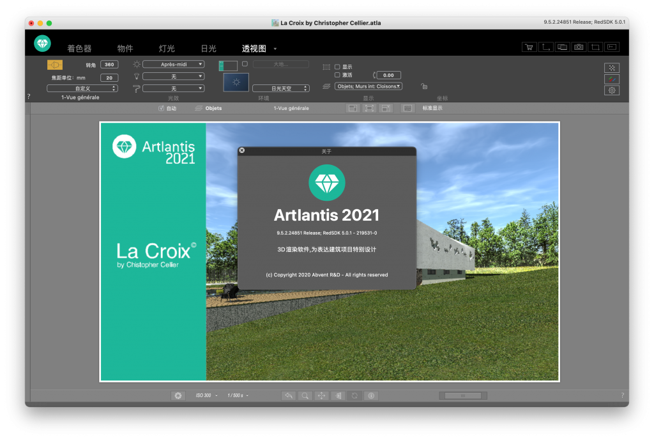Open the gear settings icon
The height and width of the screenshot is (440, 654).
(x=612, y=90)
